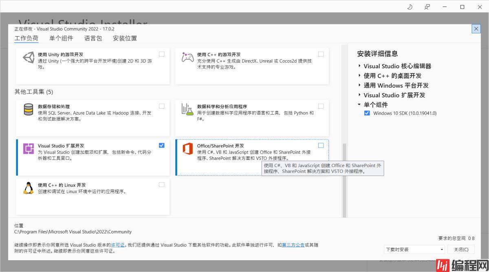The height and width of the screenshot is (272, 489).
Task: Click the Linux penguin icon
Action: pyautogui.click(x=29, y=188)
